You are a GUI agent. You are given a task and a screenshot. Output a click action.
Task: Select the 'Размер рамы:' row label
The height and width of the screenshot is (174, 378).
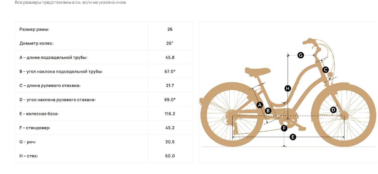34,29
